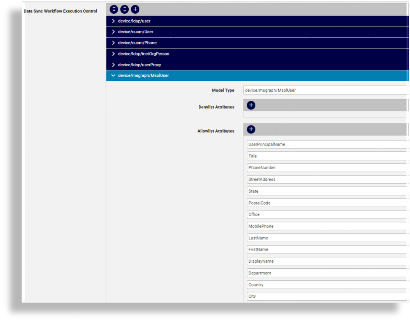Expand all model type sections
This screenshot has height=322, width=410.
click(x=124, y=9)
